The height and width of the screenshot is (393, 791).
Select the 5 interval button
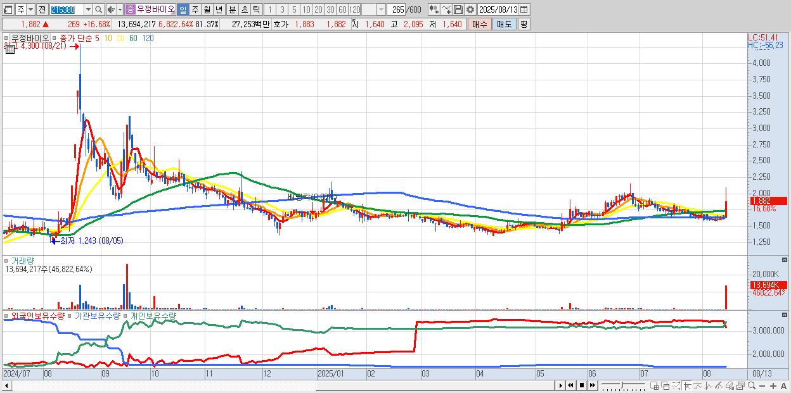294,9
